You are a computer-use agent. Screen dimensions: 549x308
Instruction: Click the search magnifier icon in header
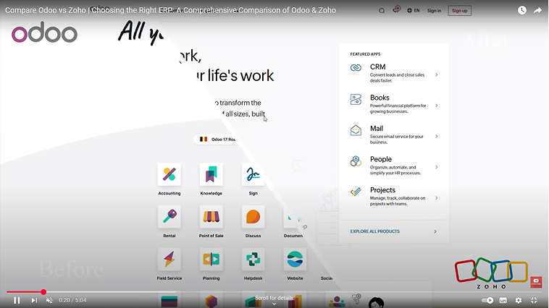[x=382, y=11]
